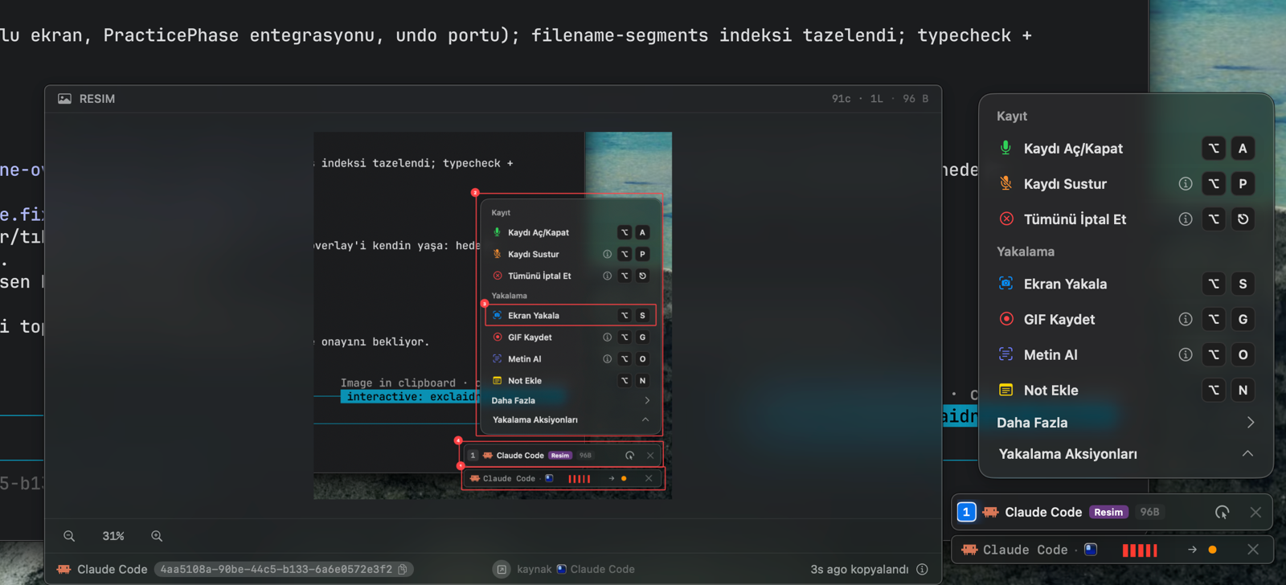Click the image preview thumbnail in RESIM panel
The height and width of the screenshot is (585, 1286).
(x=493, y=315)
